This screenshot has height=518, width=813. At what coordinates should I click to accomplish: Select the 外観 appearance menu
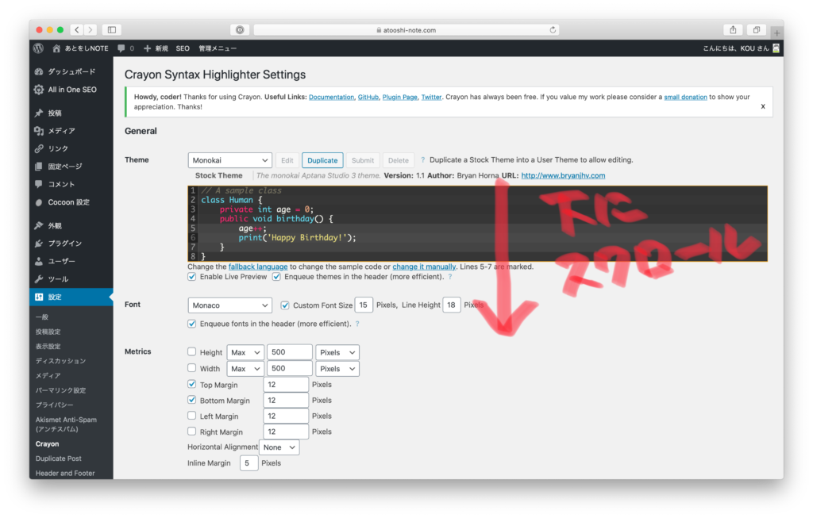click(54, 226)
